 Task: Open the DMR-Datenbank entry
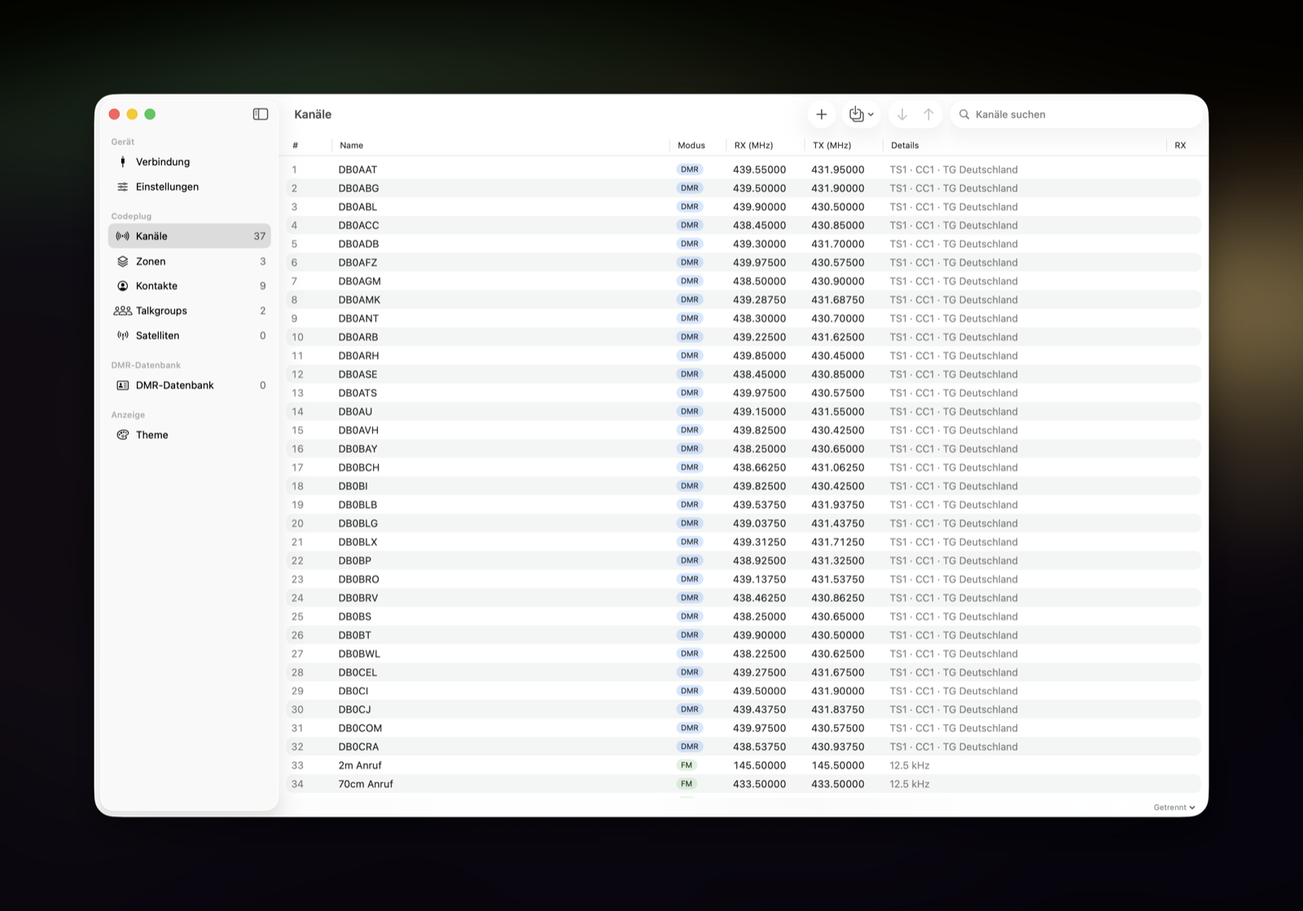(189, 385)
